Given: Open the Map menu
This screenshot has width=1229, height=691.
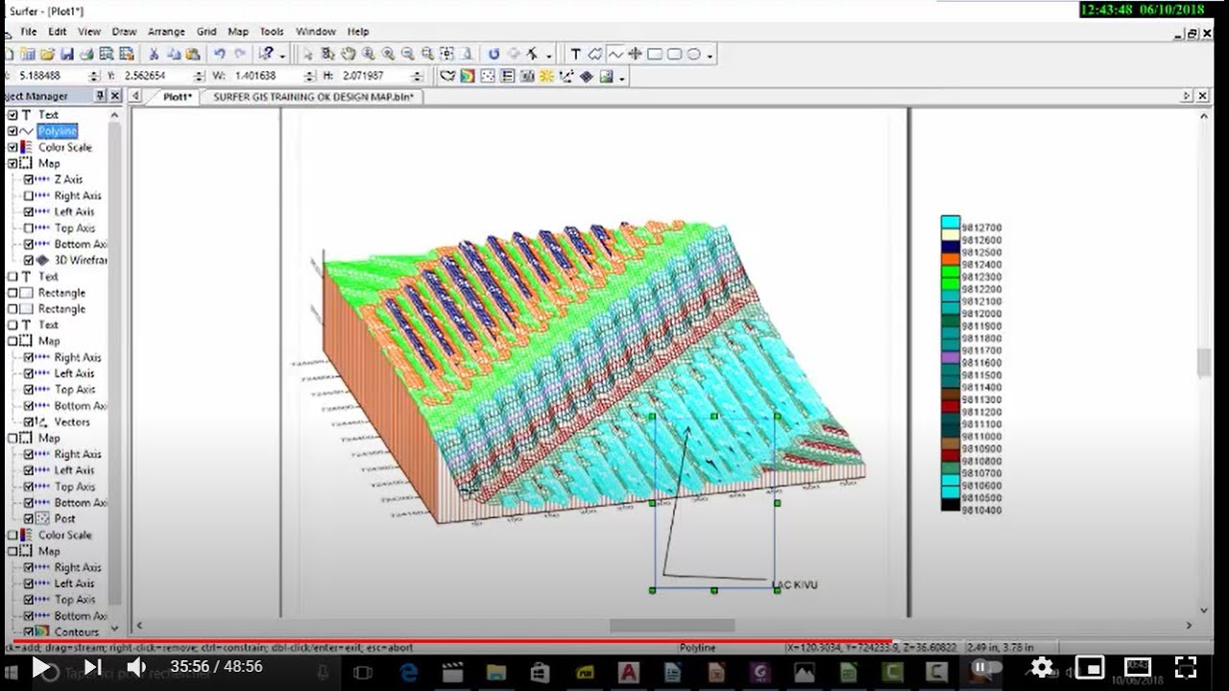Looking at the screenshot, I should coord(238,32).
